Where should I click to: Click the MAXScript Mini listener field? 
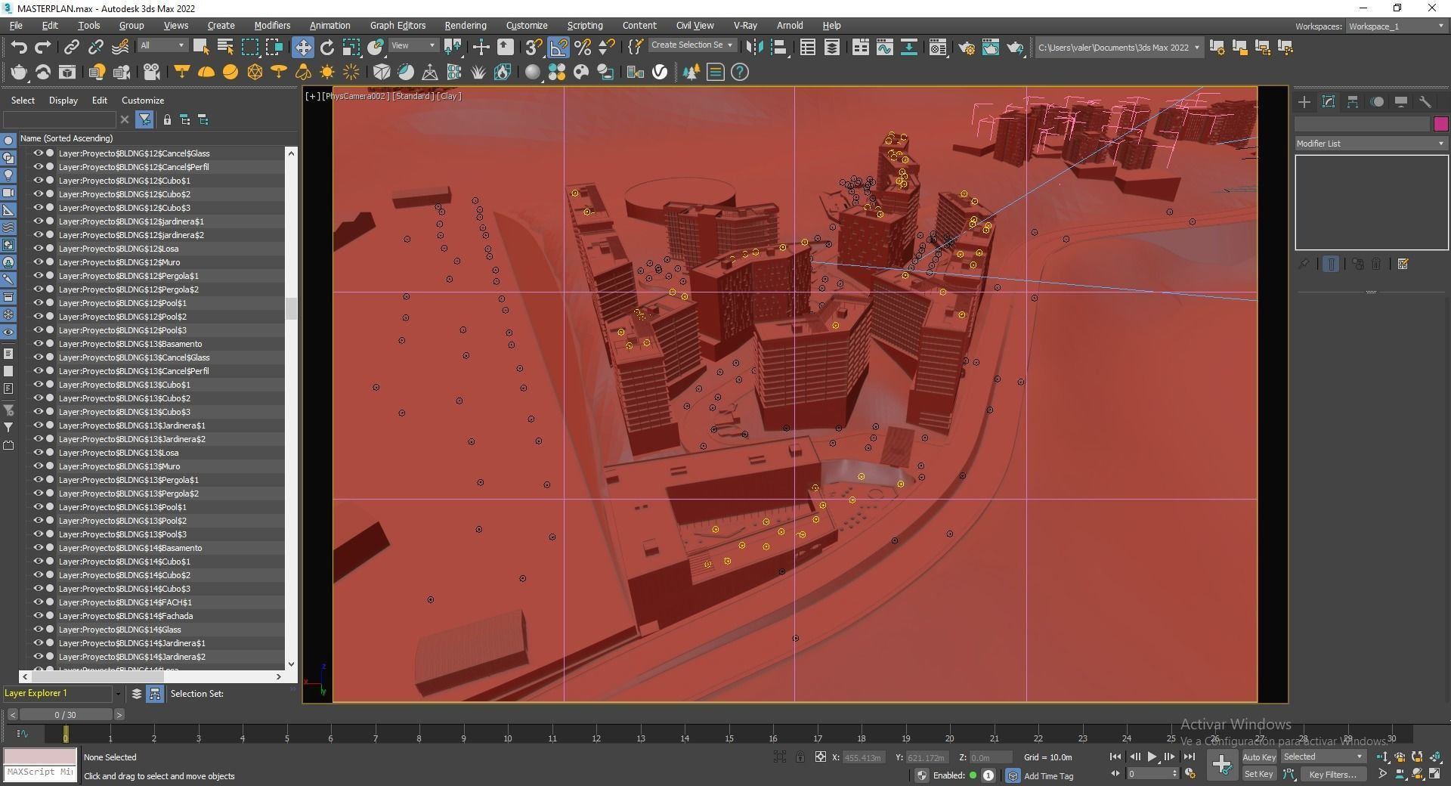40,772
